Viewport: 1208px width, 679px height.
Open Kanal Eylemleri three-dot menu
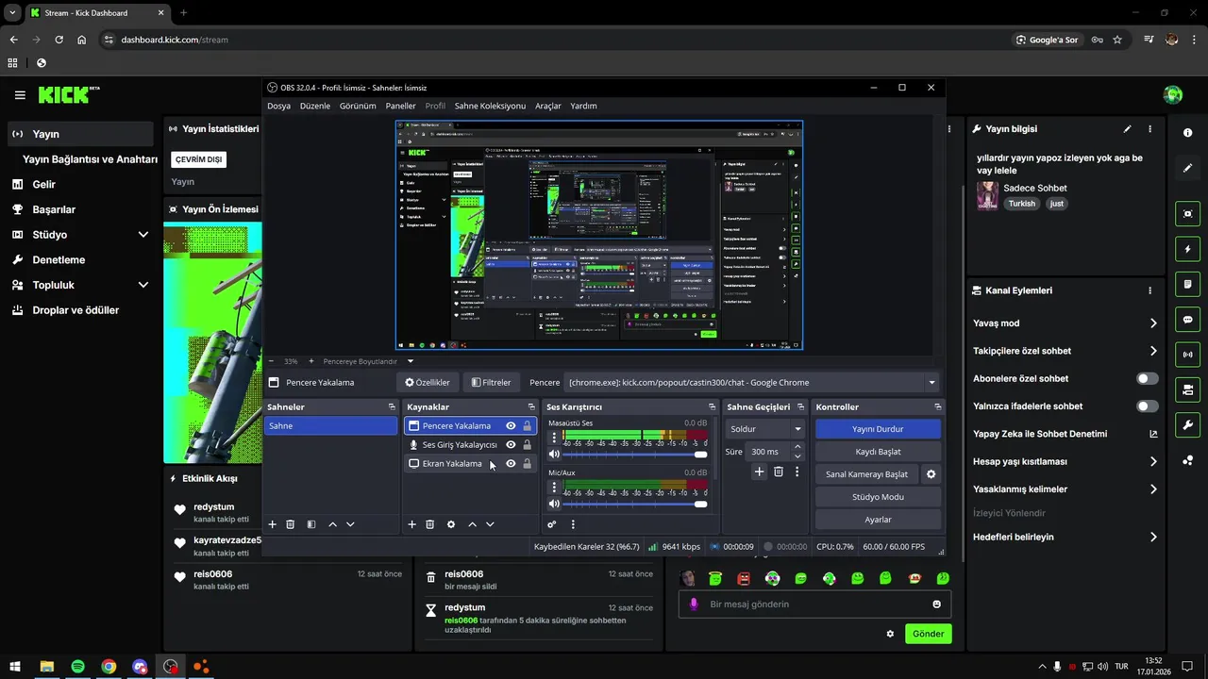click(x=1149, y=290)
